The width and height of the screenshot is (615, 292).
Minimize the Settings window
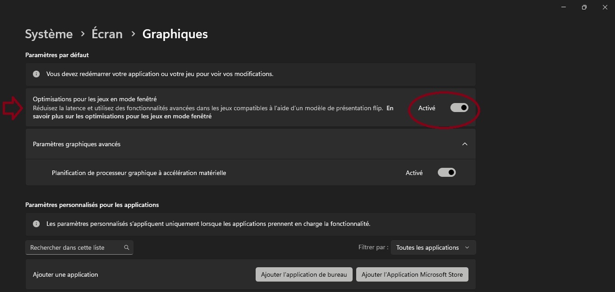(x=564, y=7)
